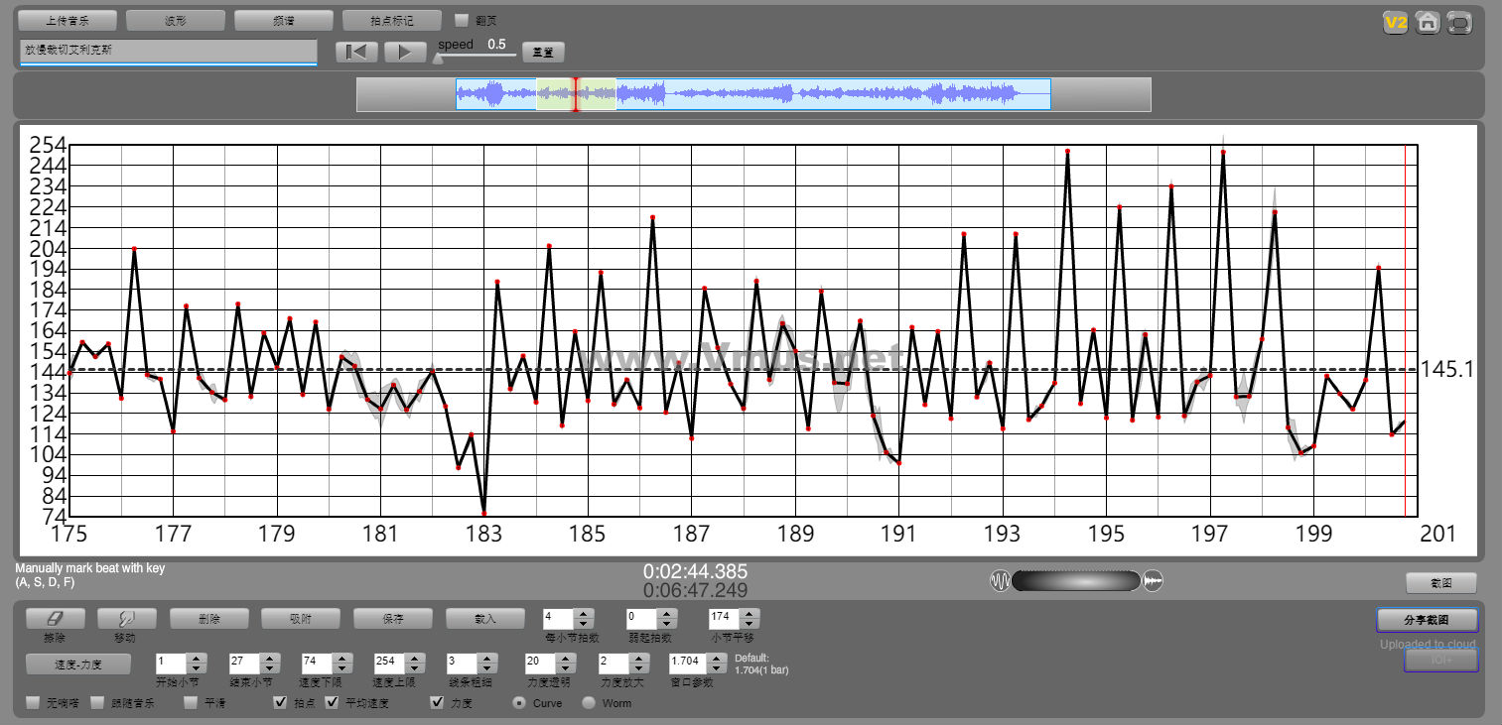
Task: Increase the 结束小节 stepper value
Action: pyautogui.click(x=268, y=657)
